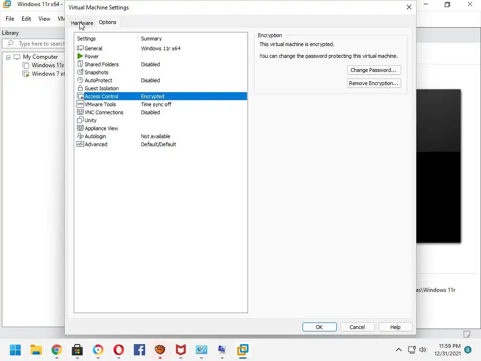This screenshot has height=361, width=481.
Task: Open McAfee from the taskbar
Action: (181, 350)
